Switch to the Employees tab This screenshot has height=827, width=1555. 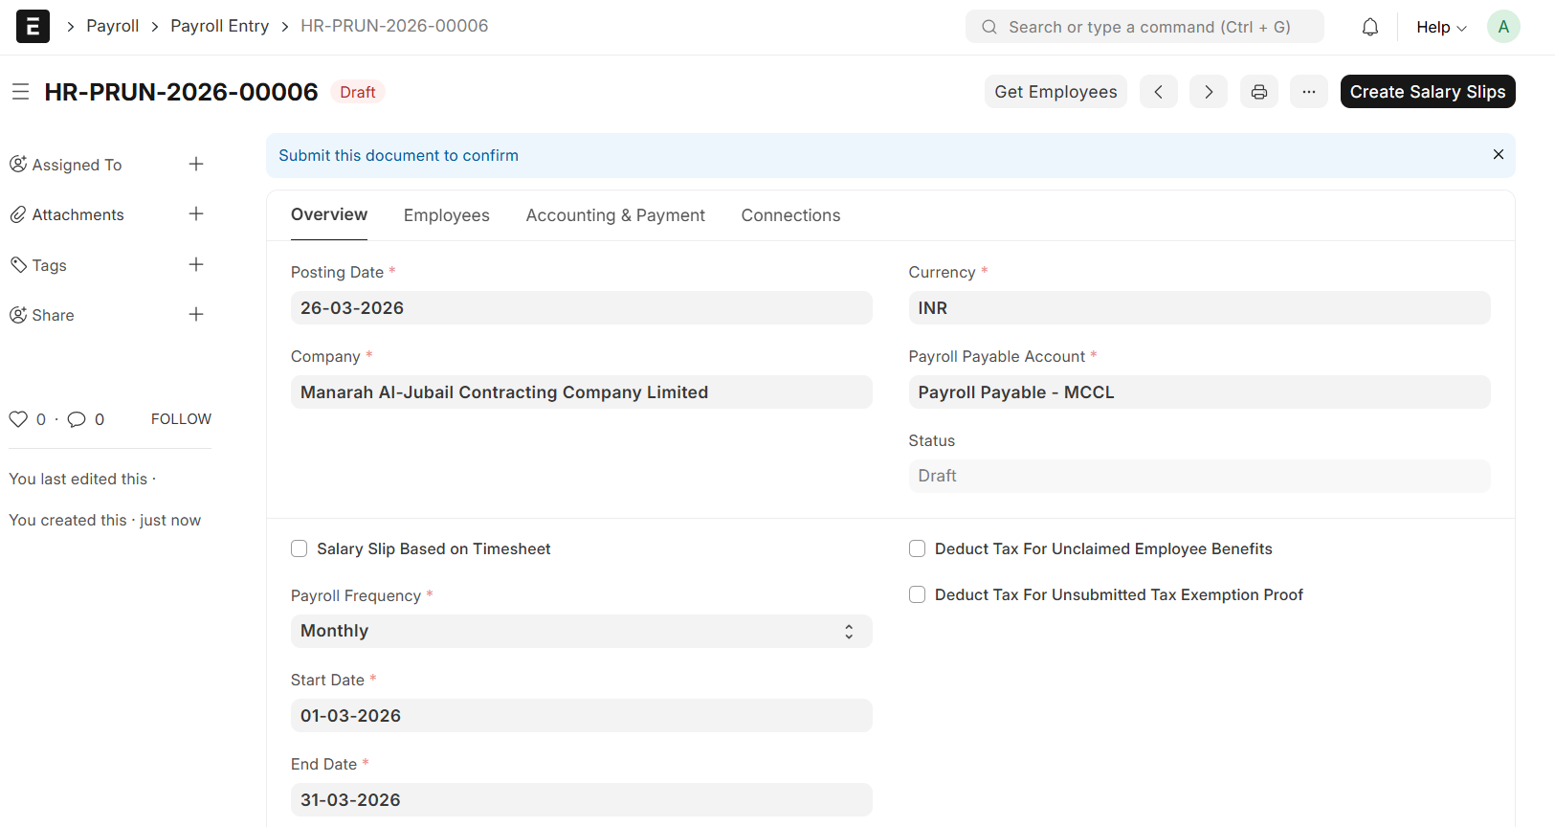(x=446, y=215)
